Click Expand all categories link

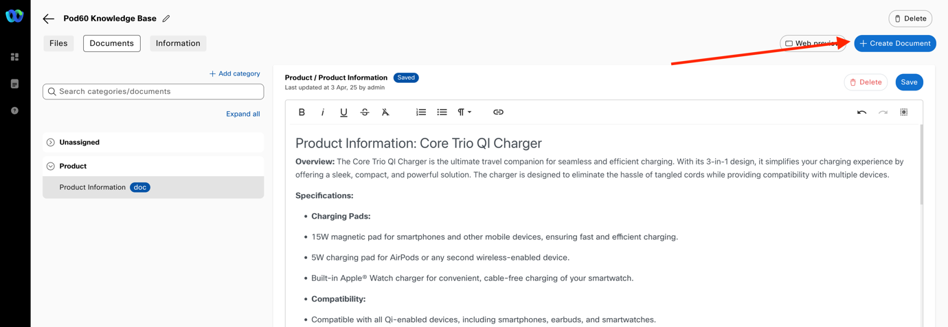(242, 114)
